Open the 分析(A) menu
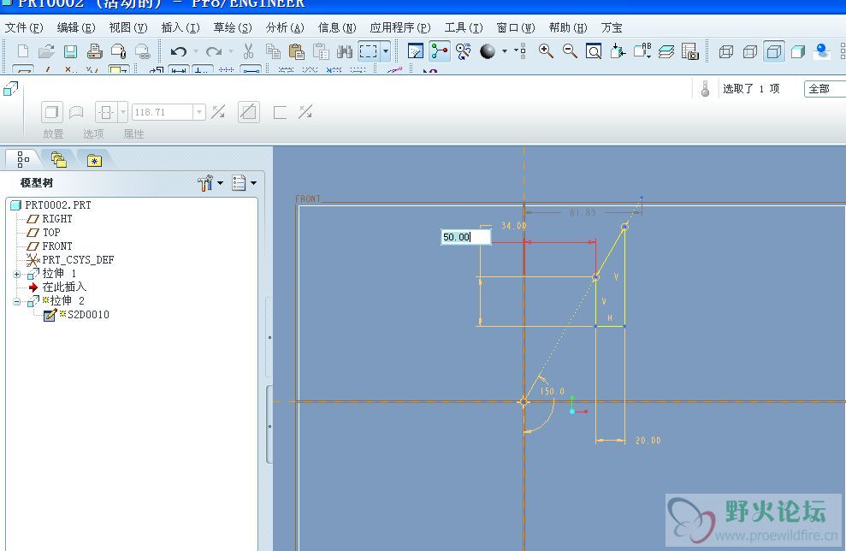 pyautogui.click(x=285, y=27)
